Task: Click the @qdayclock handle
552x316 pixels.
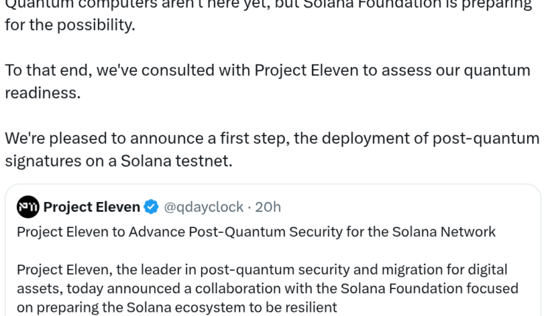Action: click(x=201, y=207)
